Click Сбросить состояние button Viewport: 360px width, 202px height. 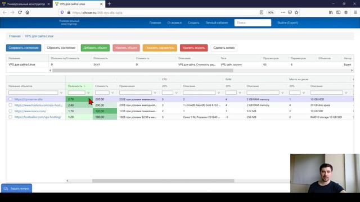coord(61,48)
